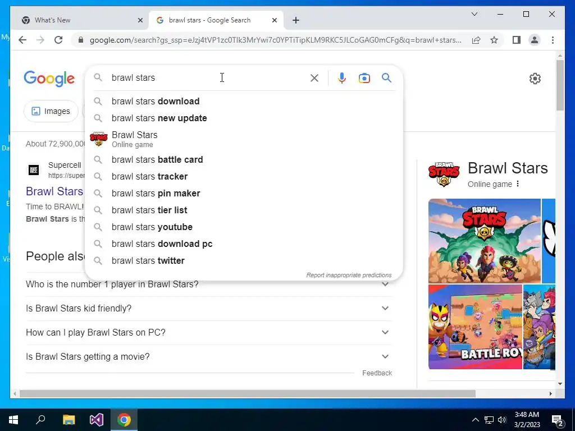The image size is (575, 431).
Task: Click the lock icon in address bar
Action: pyautogui.click(x=81, y=40)
